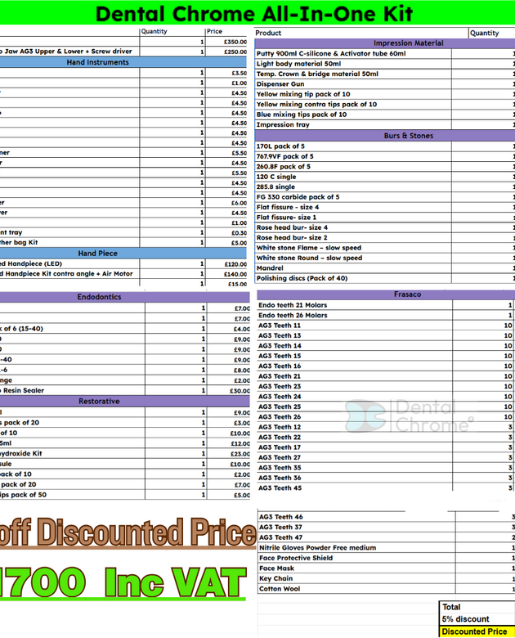Select '285.8 single' item
The height and width of the screenshot is (638, 515).
(x=275, y=186)
